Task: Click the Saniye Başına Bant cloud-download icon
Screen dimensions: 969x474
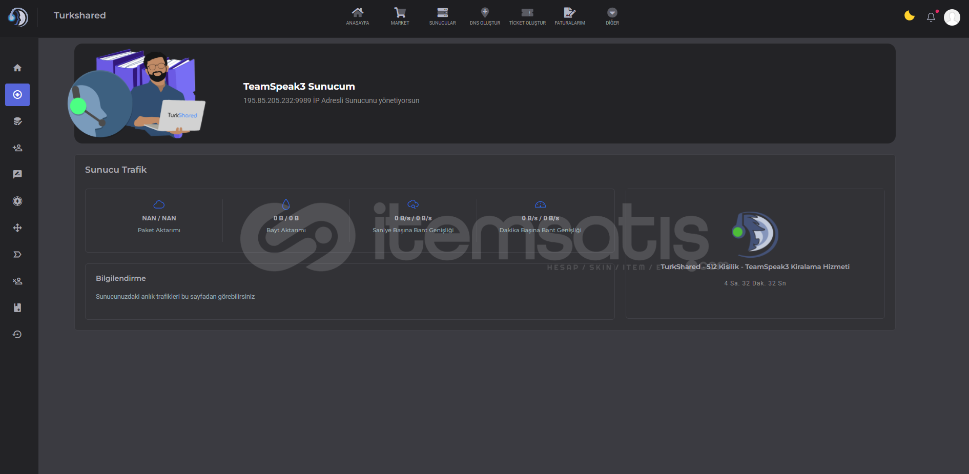Action: (413, 204)
